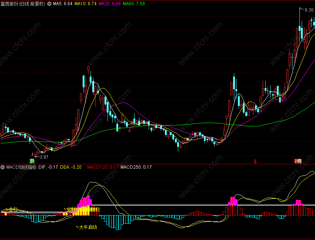Open the MACD indicator panel dropdown arrow

click(3, 167)
